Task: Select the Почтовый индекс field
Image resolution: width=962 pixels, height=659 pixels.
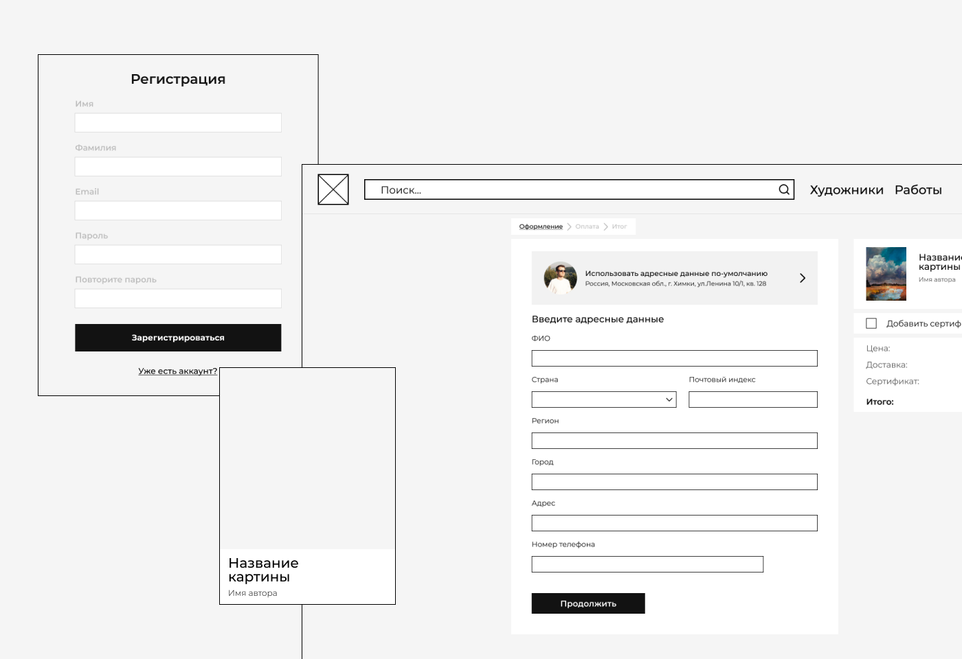Action: tap(752, 400)
